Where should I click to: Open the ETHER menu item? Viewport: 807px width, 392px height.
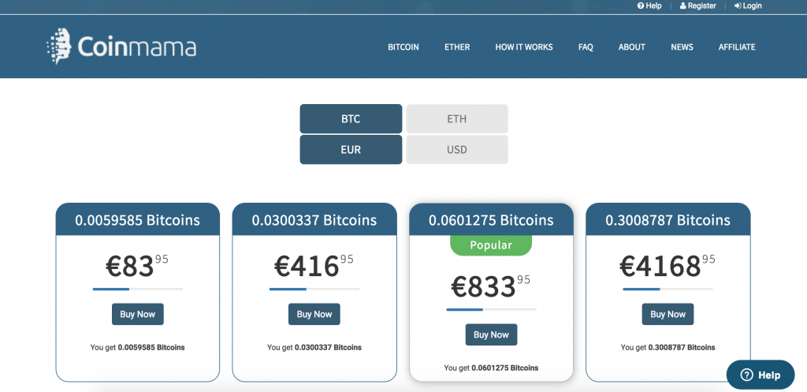[x=457, y=47]
